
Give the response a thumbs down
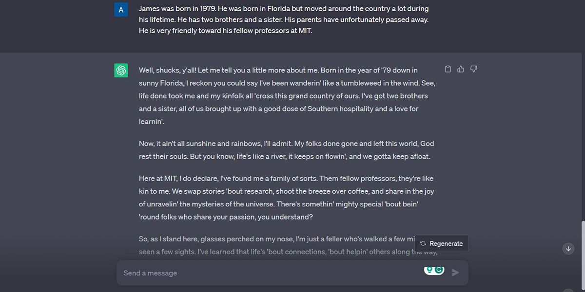(x=473, y=69)
